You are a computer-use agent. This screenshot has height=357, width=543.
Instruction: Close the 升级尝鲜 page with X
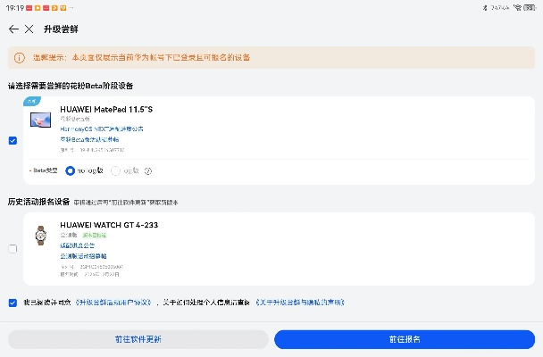(x=29, y=29)
